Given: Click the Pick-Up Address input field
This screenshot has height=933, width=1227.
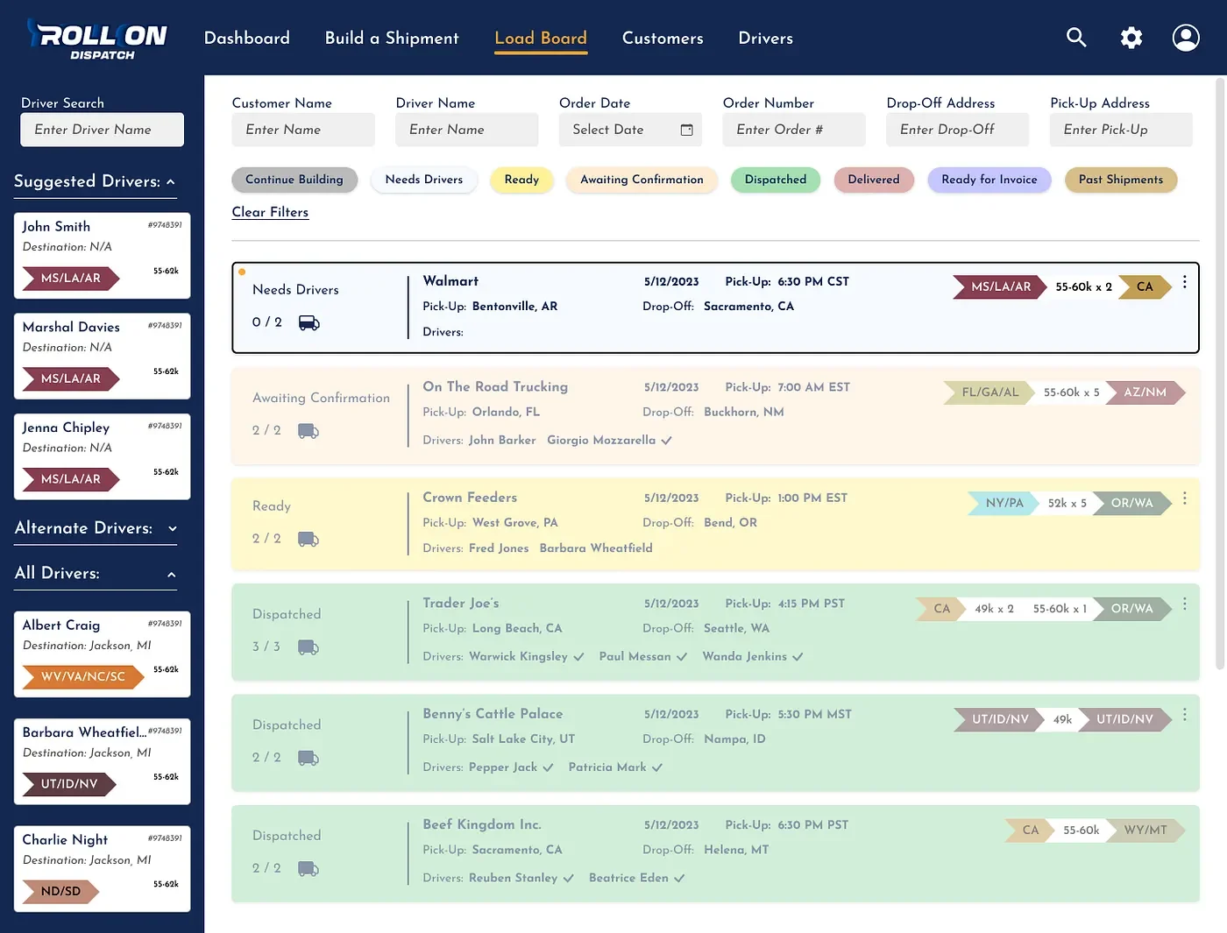Looking at the screenshot, I should pos(1122,130).
